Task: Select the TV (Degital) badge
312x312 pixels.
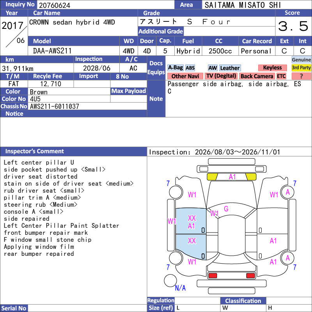Action: [x=221, y=76]
